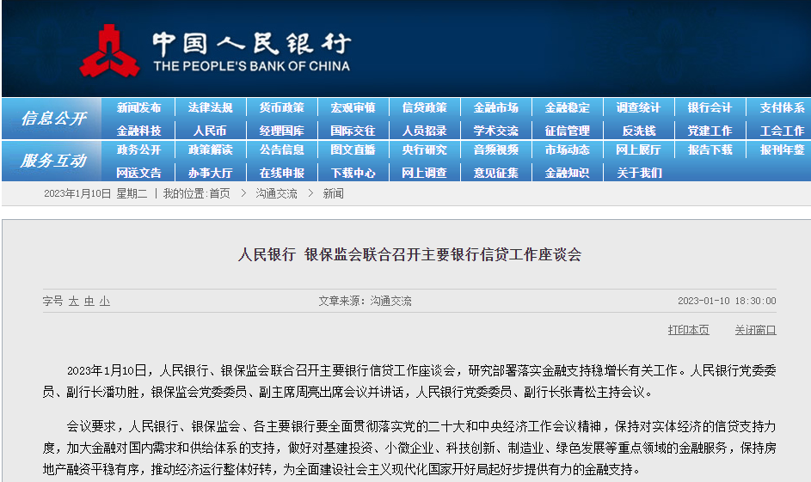Open 国际交往 link
811x482 pixels.
pos(353,131)
